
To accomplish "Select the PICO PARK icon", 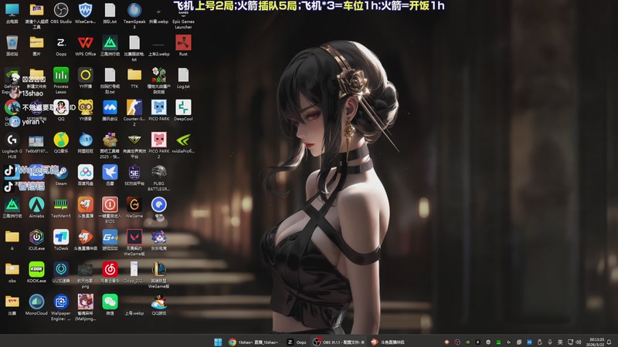I will pyautogui.click(x=159, y=107).
